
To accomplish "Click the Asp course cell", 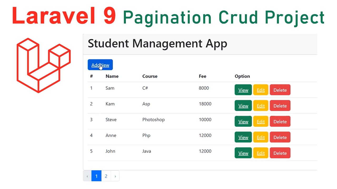I will (x=146, y=104).
